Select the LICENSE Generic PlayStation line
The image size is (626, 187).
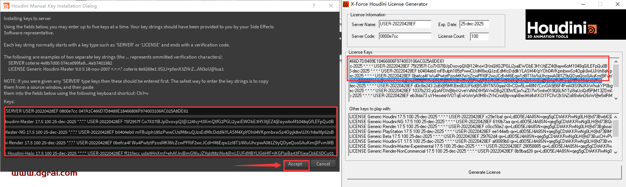480,131
